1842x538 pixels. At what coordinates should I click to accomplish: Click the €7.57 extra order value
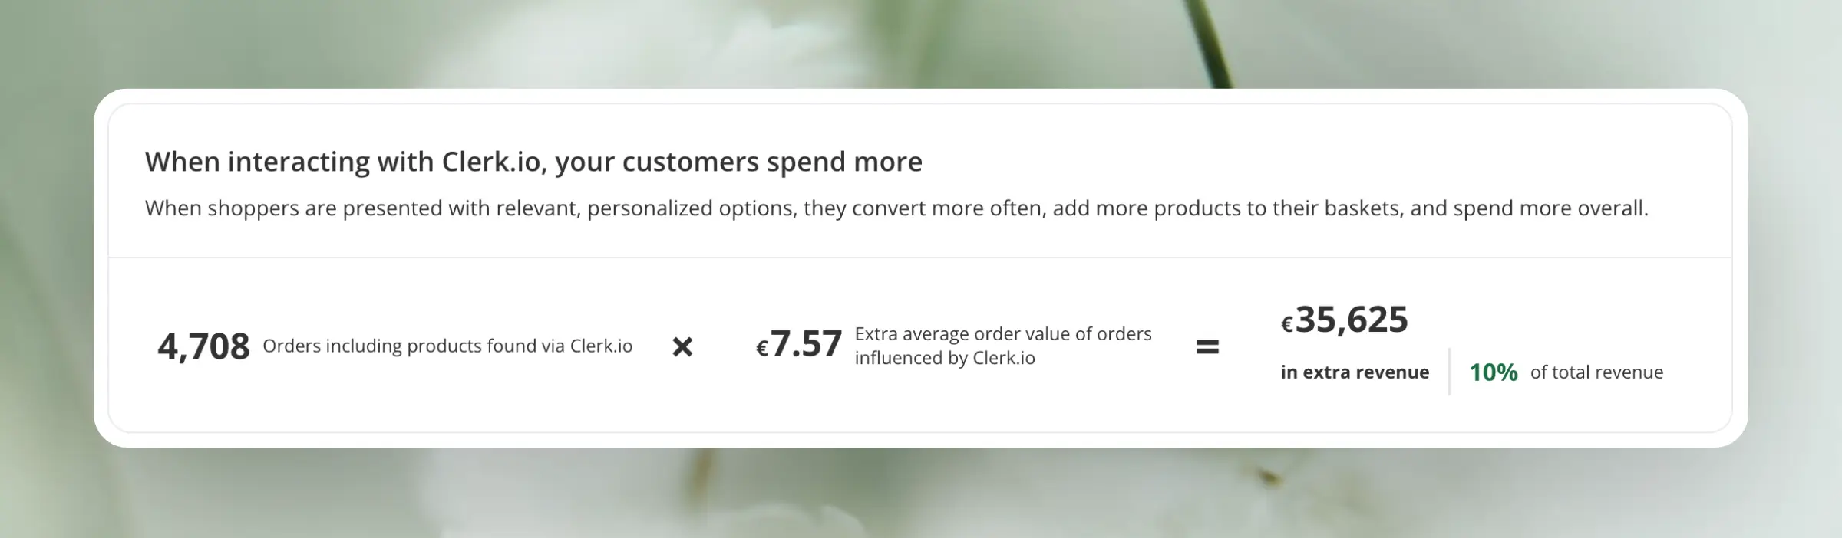(799, 343)
